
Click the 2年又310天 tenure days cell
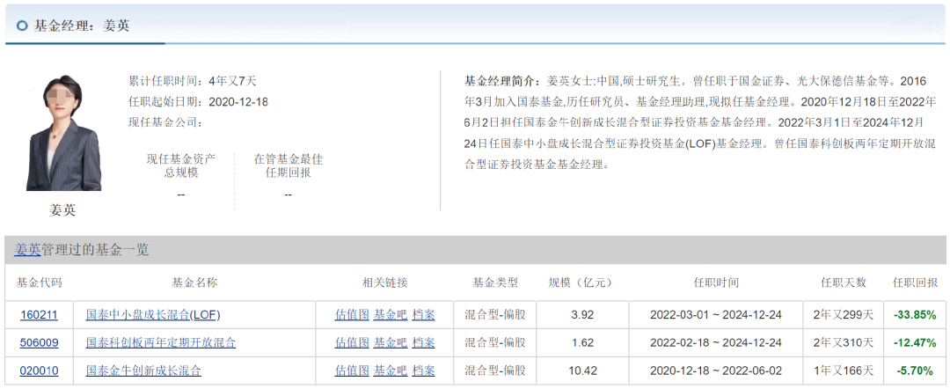pyautogui.click(x=844, y=343)
